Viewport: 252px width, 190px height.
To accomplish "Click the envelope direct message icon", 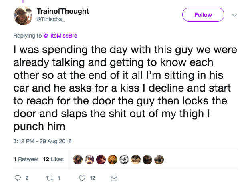I will 114,178.
